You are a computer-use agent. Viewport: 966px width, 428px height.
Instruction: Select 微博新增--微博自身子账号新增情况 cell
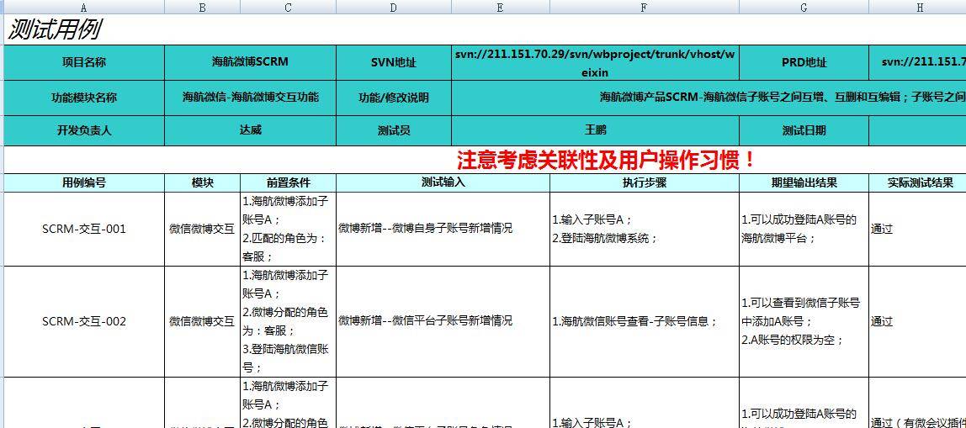coord(443,229)
